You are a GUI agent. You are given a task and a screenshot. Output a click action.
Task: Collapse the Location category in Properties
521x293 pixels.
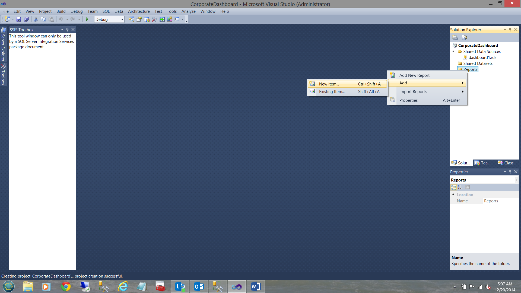click(x=453, y=195)
